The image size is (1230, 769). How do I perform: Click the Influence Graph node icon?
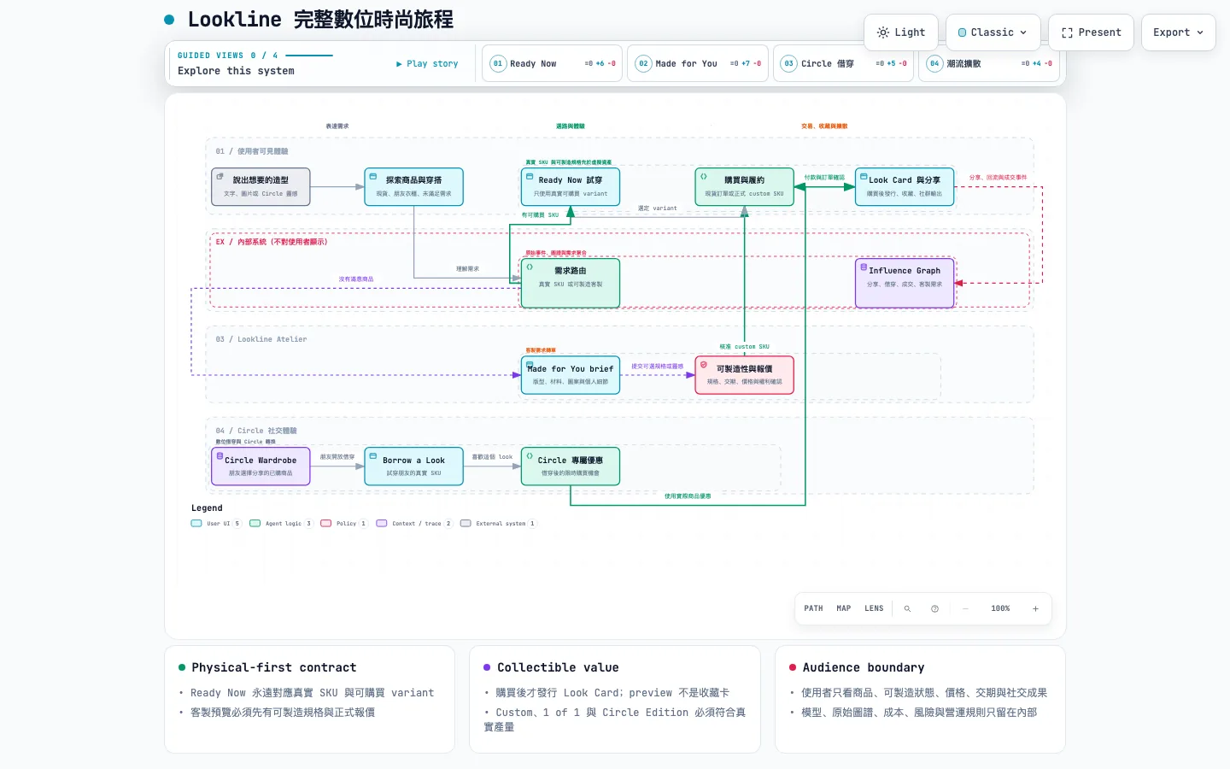[x=864, y=267]
